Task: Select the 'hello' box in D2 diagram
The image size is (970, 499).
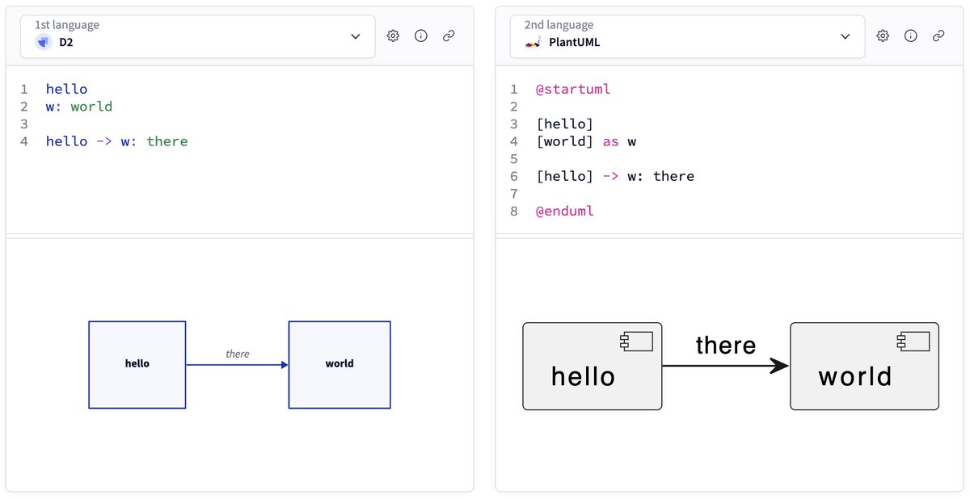Action: [137, 364]
